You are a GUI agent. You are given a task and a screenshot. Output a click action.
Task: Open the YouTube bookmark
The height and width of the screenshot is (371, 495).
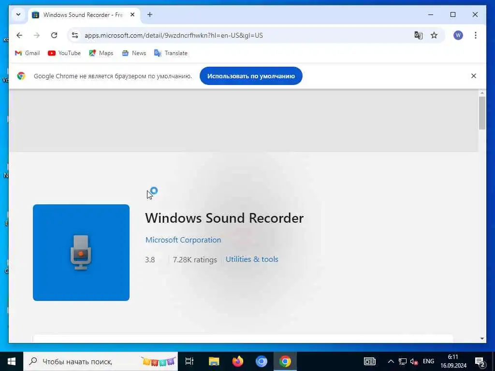tap(64, 53)
